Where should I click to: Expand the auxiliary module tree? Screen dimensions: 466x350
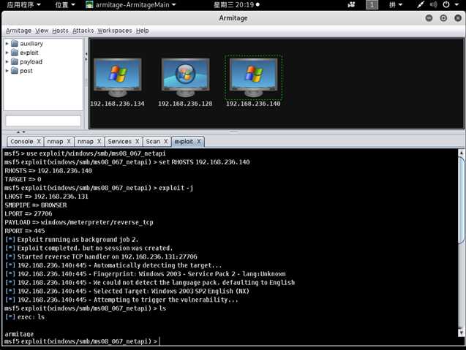click(x=7, y=44)
